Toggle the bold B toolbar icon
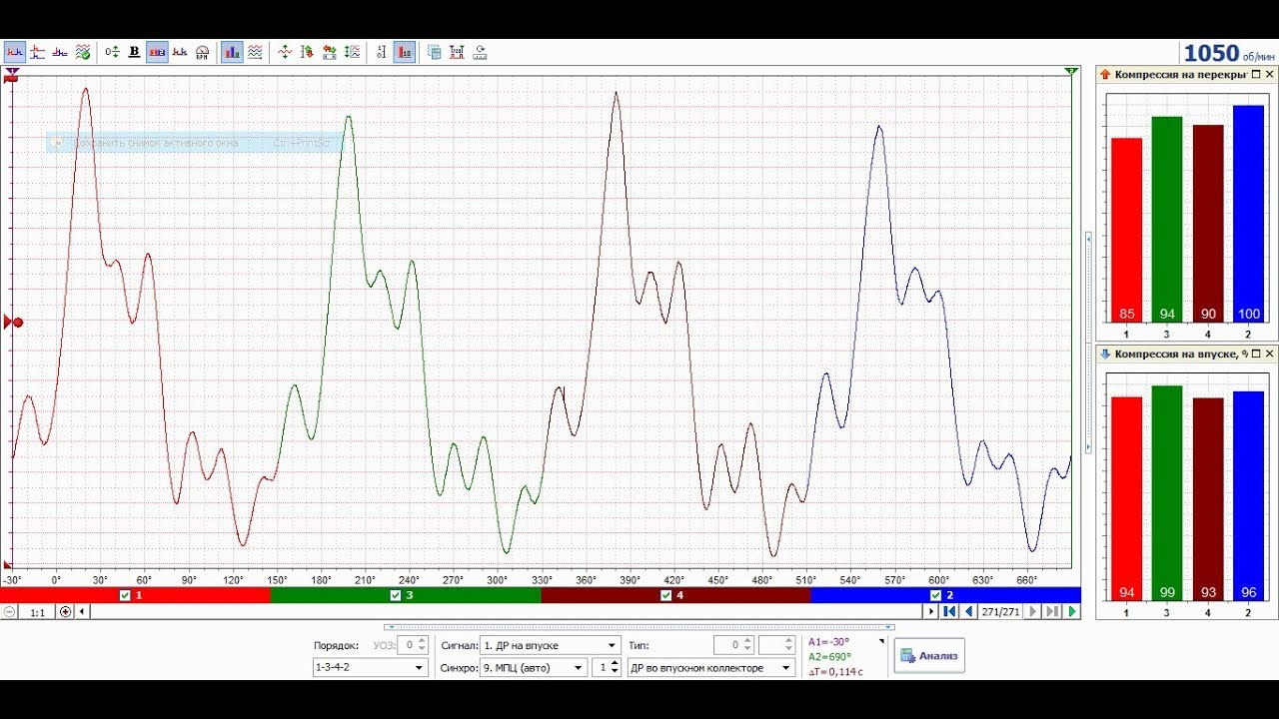This screenshot has height=719, width=1279. [x=134, y=52]
